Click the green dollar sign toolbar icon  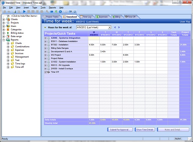click(x=56, y=12)
